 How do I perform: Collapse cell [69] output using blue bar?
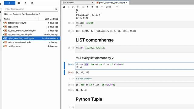(64, 72)
